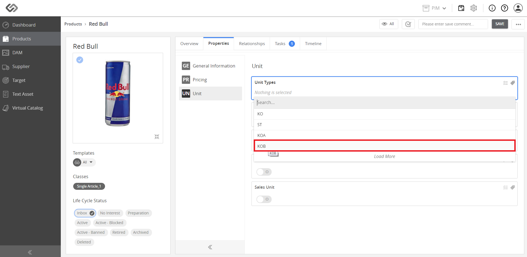527x257 pixels.
Task: Open the Templates All dropdown
Action: click(x=85, y=162)
